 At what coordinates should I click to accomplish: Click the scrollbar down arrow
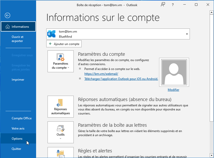pyautogui.click(x=211, y=155)
